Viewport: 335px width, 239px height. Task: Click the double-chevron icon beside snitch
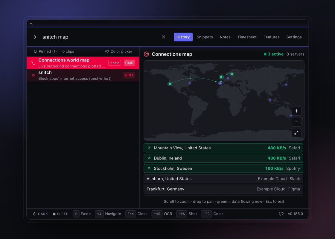tap(33, 75)
